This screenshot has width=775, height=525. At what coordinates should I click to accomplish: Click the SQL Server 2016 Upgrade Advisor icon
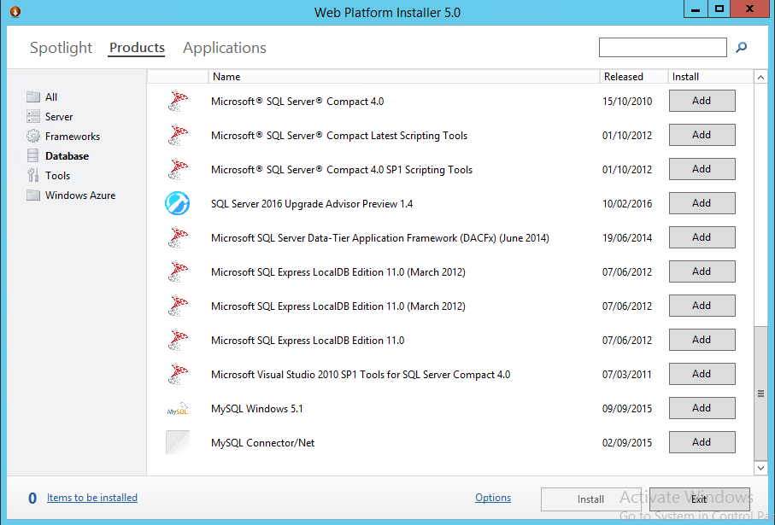[177, 203]
